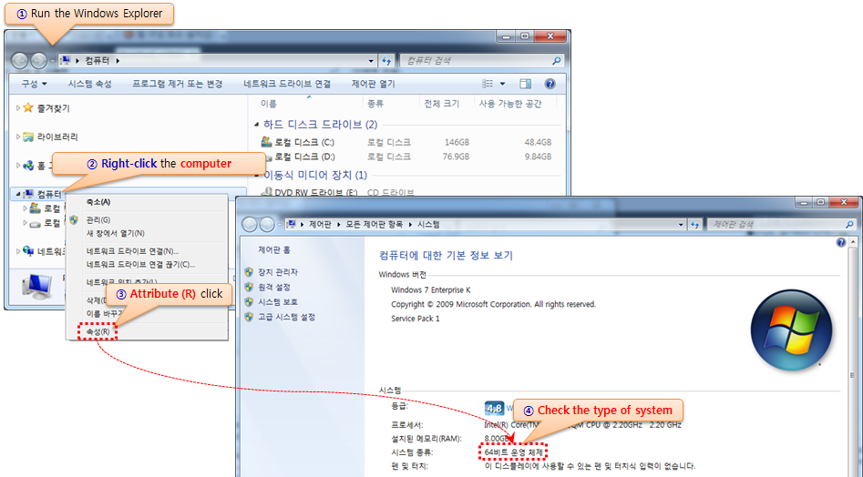Image resolution: width=863 pixels, height=477 pixels.
Task: Choose 관리(G) from the context menu
Action: (x=98, y=219)
